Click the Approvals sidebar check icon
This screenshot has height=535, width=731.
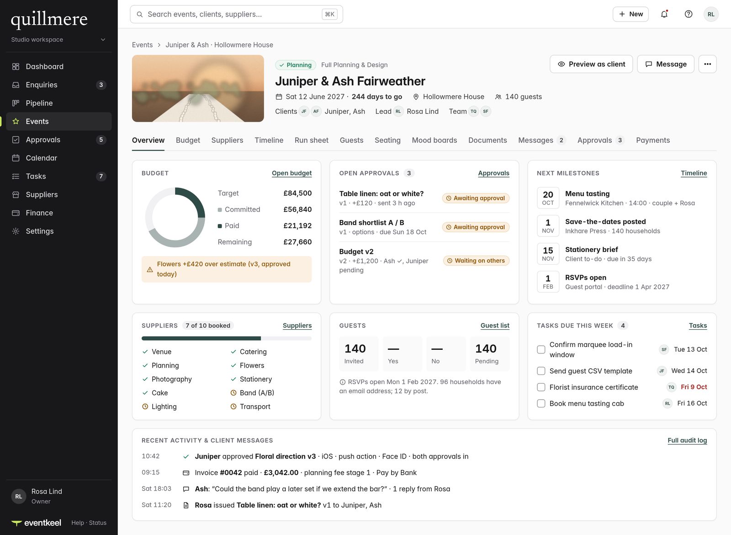coord(16,139)
